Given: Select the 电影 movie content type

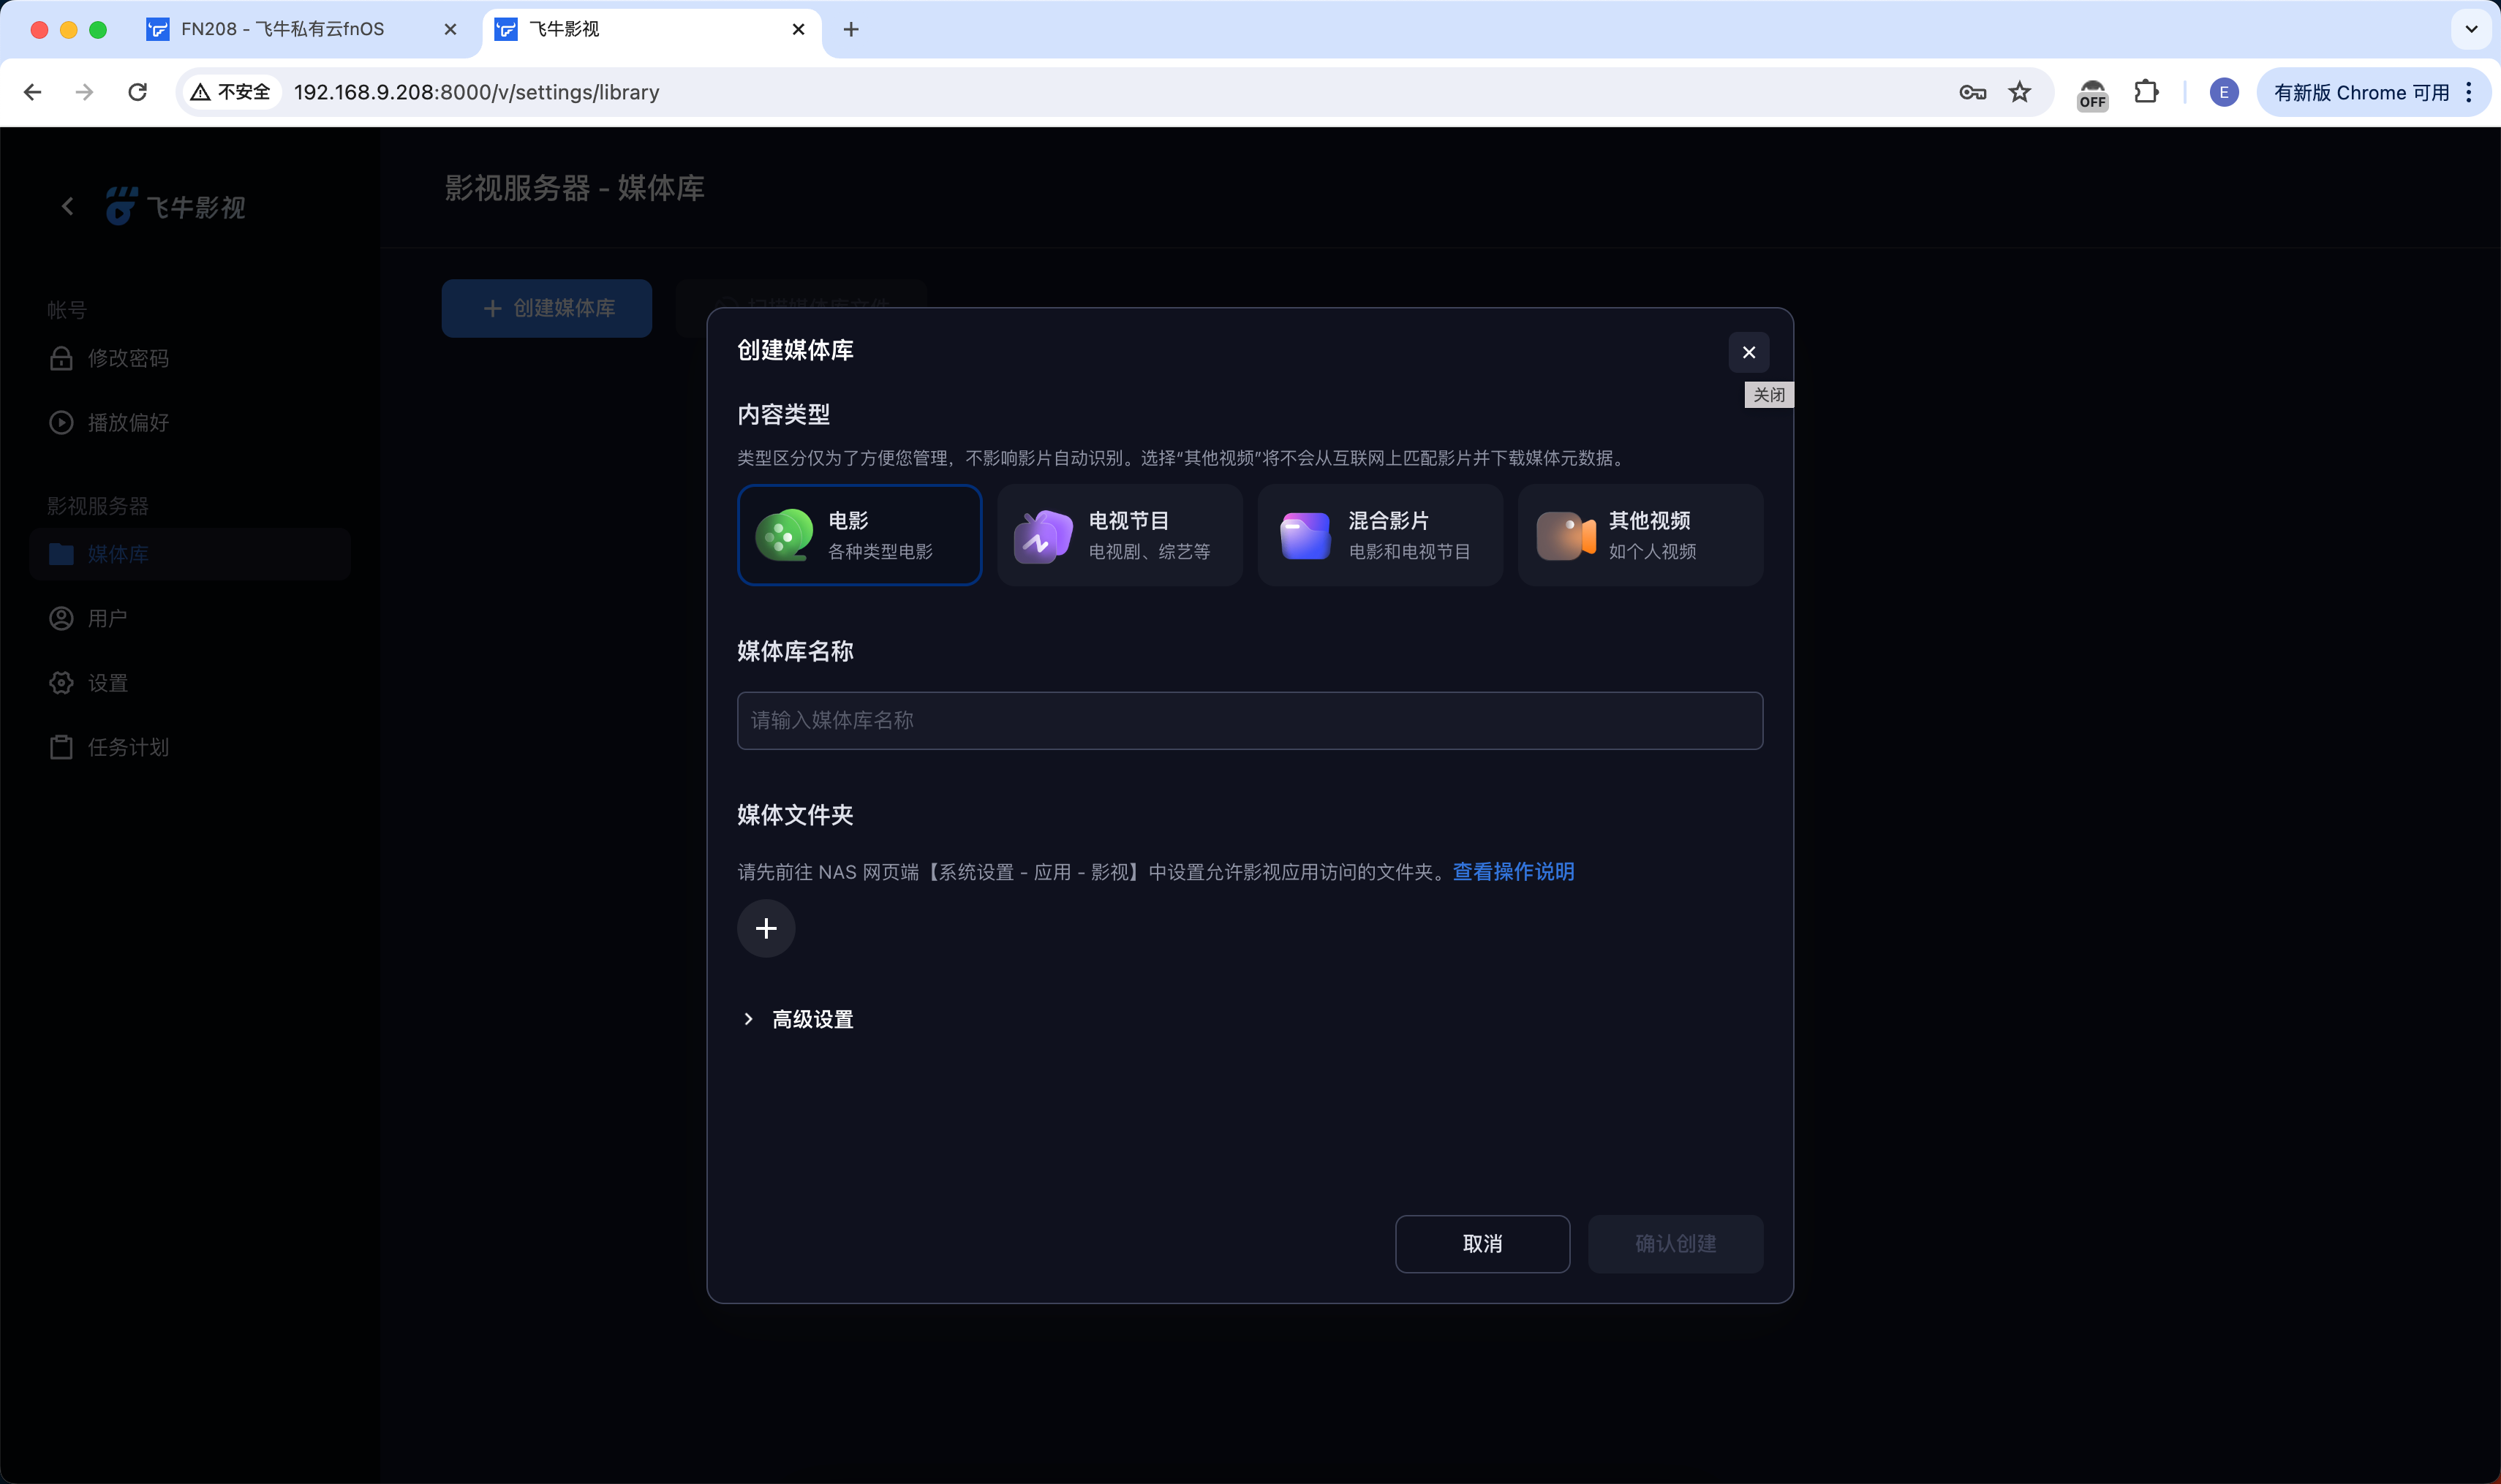Looking at the screenshot, I should [x=859, y=535].
